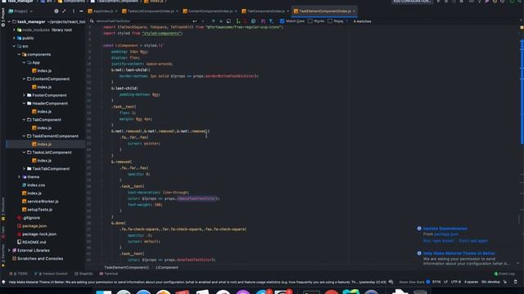Jump to previous search occurrence arrow
This screenshot has height=294, width=524.
tap(214, 21)
